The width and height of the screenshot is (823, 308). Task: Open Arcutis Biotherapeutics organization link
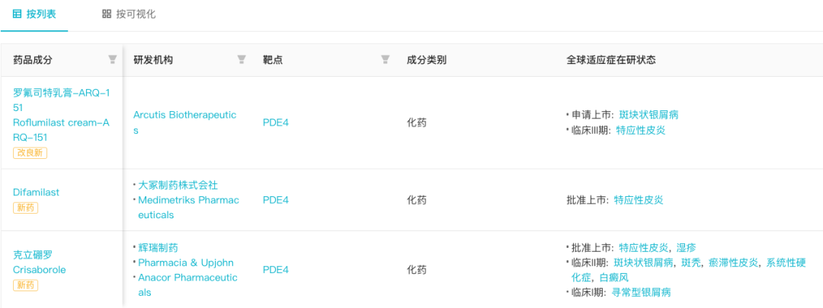[x=184, y=122]
